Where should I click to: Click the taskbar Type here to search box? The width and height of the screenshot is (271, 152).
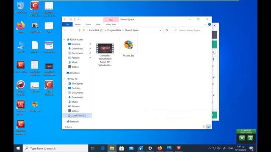tap(55, 148)
